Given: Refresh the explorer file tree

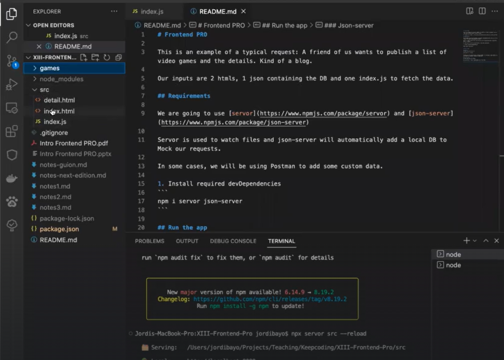Looking at the screenshot, I should click(x=107, y=58).
